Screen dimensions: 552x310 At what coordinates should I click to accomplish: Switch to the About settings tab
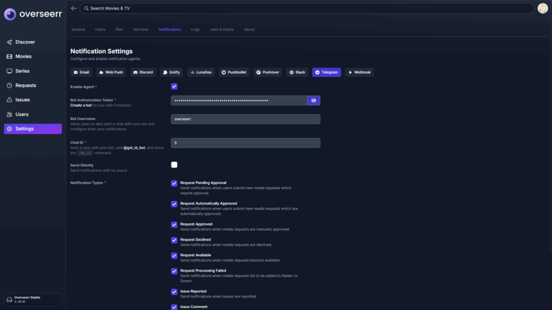(x=249, y=30)
